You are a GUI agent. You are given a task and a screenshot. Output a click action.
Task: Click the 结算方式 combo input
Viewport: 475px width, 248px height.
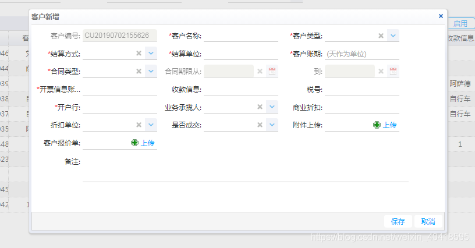pyautogui.click(x=108, y=54)
